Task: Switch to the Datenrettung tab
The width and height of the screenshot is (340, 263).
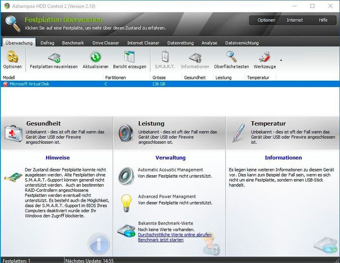Action: point(180,43)
